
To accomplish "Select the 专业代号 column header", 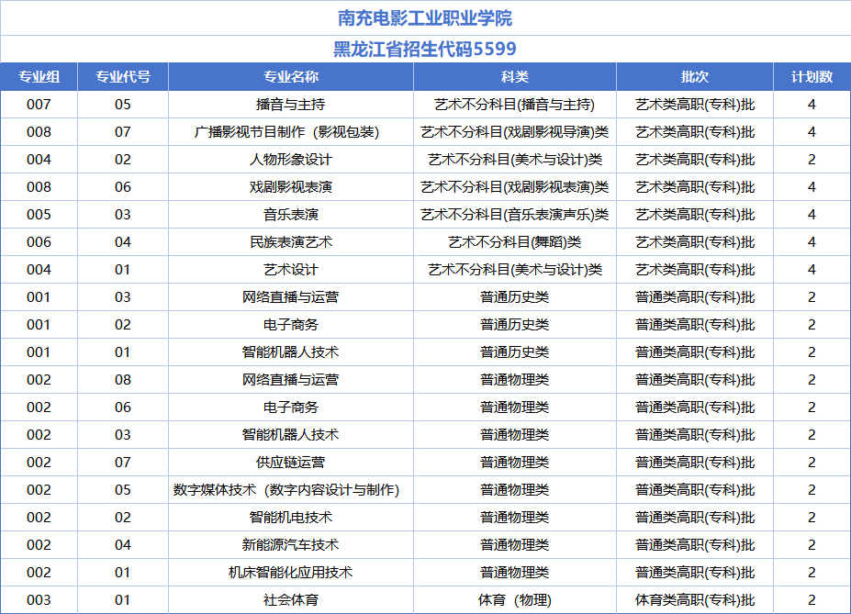I will [x=123, y=77].
